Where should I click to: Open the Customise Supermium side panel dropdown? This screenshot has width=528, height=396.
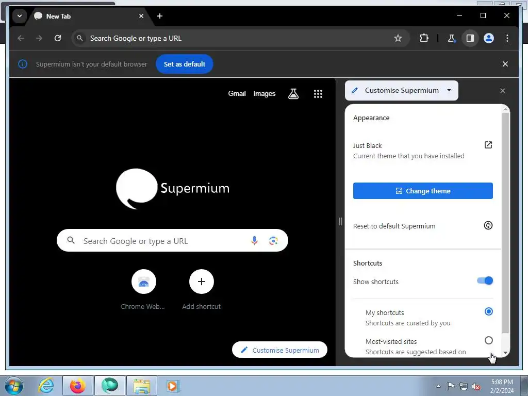(401, 91)
